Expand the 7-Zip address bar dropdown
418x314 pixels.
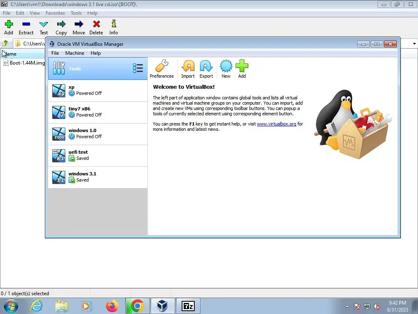tap(414, 43)
